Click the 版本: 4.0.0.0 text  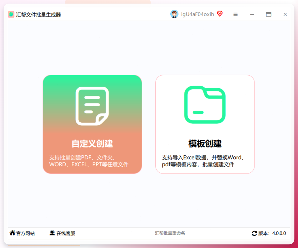pyautogui.click(x=272, y=233)
